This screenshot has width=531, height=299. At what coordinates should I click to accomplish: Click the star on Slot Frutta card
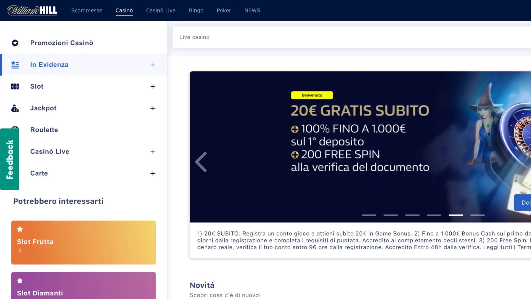point(20,229)
